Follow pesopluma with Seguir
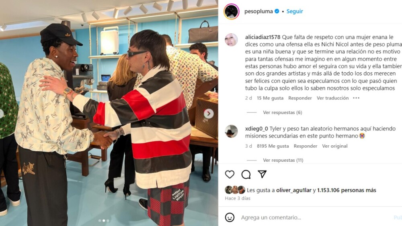This screenshot has width=402, height=226. pyautogui.click(x=295, y=11)
